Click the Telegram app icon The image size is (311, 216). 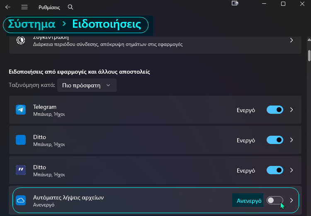[x=21, y=110]
